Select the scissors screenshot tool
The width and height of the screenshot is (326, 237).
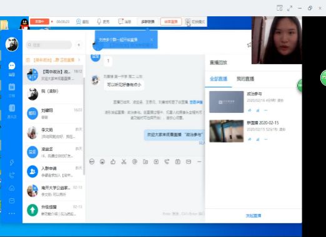[124, 162]
